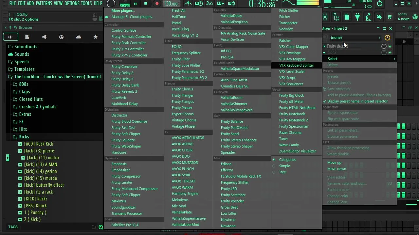
Task: Choose Fruity Parametric EQ 2 plugin
Action: pos(189,78)
